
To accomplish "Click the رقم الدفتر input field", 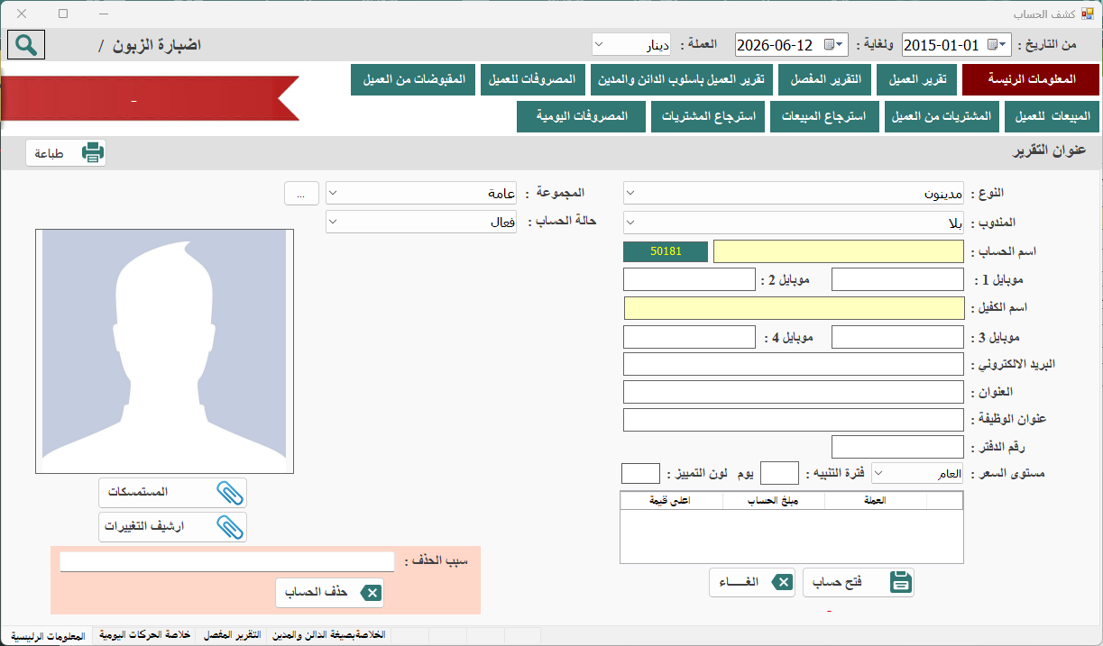I will pyautogui.click(x=898, y=447).
